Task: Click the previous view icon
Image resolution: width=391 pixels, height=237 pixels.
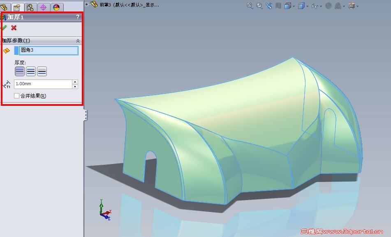Action: [x=269, y=6]
